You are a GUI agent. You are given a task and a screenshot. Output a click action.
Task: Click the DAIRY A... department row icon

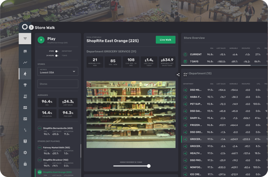pyautogui.click(x=185, y=118)
